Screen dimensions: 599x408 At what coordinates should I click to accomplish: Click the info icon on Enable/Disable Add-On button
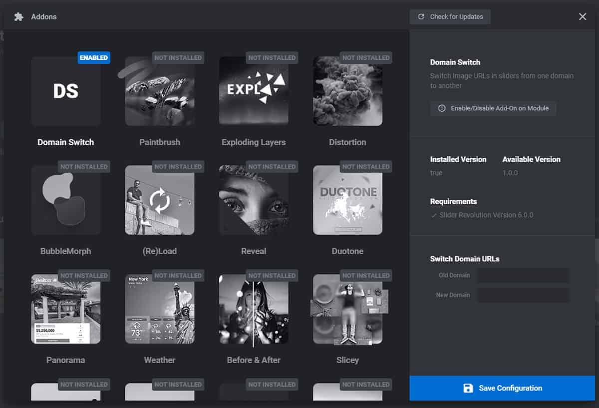pyautogui.click(x=442, y=108)
